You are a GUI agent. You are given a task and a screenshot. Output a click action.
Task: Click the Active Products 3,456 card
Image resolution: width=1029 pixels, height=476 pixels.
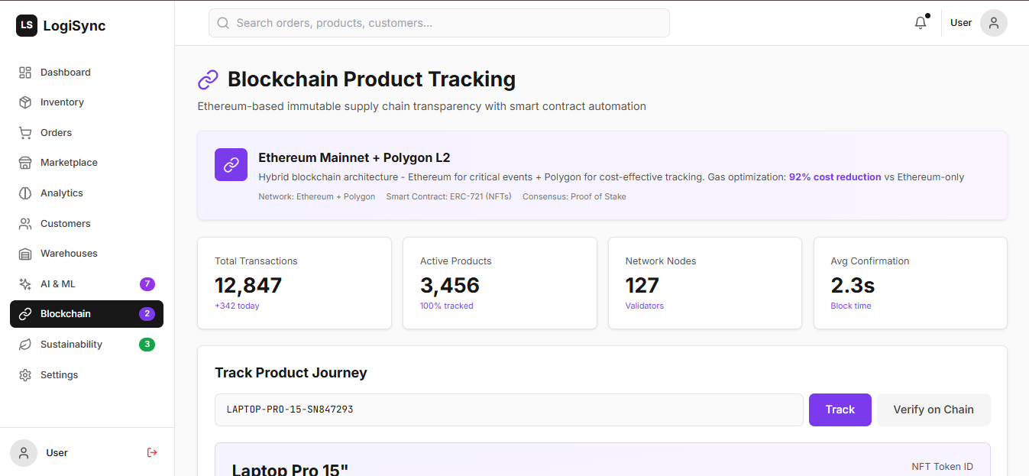click(x=500, y=283)
